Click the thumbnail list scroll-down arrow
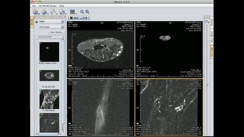 pyautogui.click(x=63, y=131)
